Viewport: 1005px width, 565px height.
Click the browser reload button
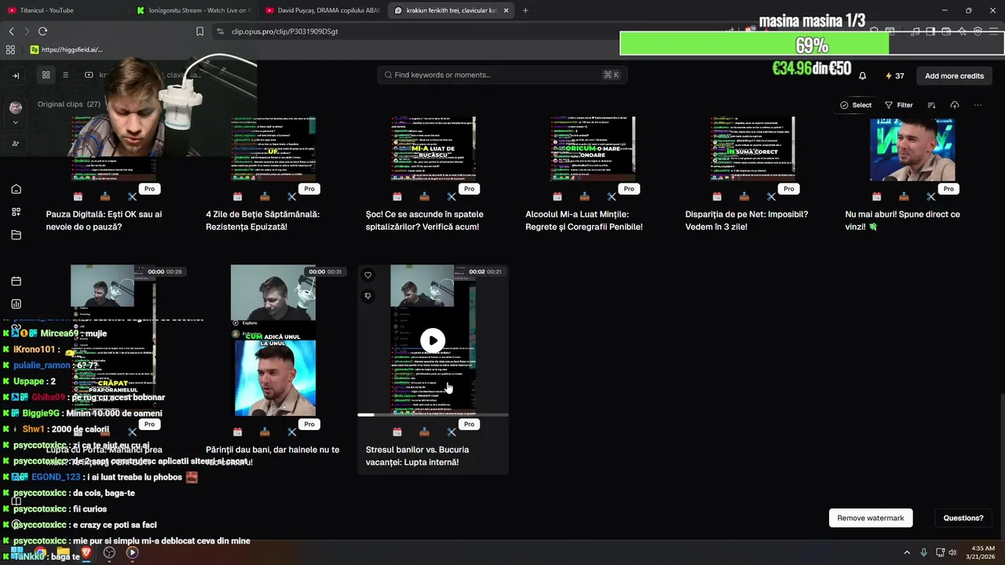[x=42, y=31]
